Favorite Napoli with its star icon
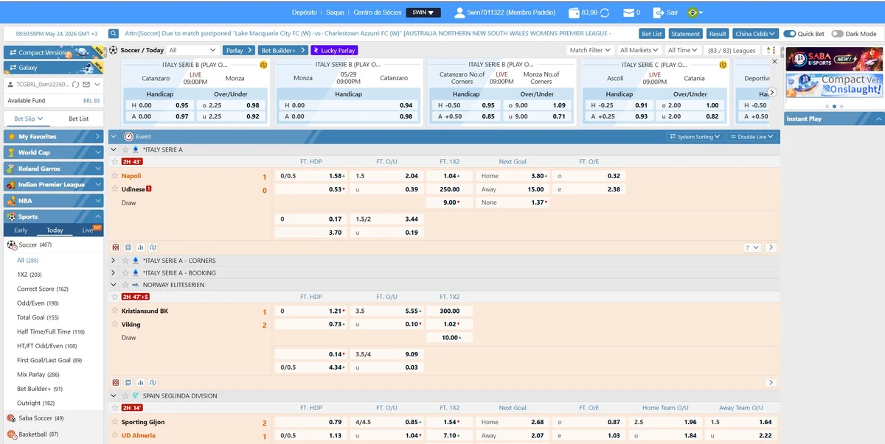 click(x=114, y=176)
